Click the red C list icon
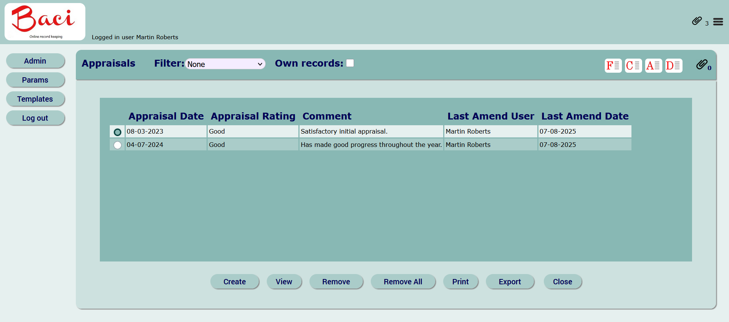This screenshot has width=729, height=322. point(633,65)
